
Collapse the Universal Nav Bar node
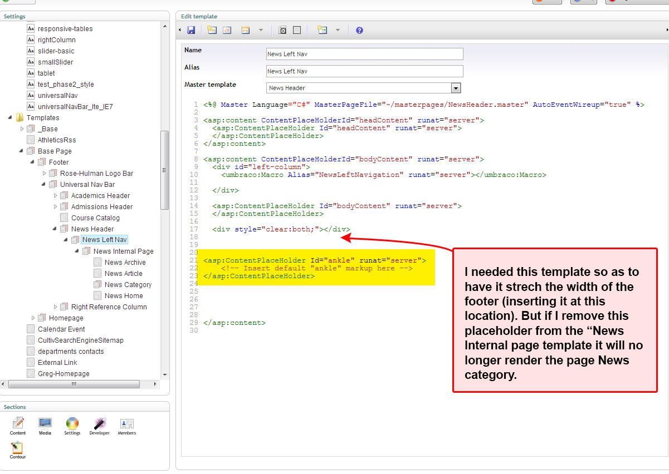pos(44,185)
